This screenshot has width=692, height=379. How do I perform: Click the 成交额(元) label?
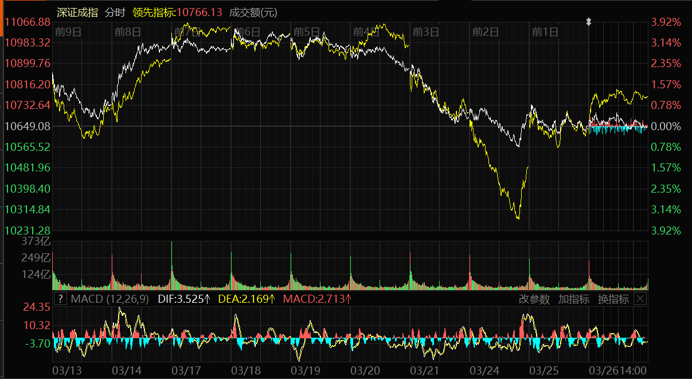point(253,12)
